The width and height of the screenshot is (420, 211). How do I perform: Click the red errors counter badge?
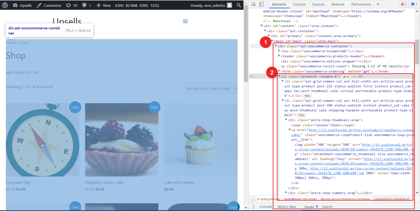(x=404, y=4)
